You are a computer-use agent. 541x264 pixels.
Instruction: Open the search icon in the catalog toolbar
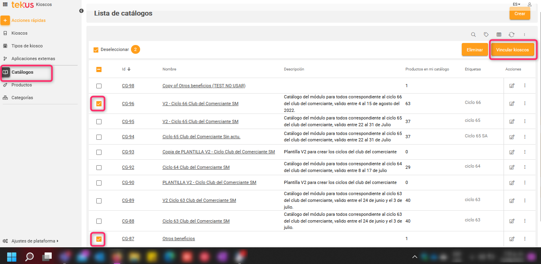click(x=473, y=35)
